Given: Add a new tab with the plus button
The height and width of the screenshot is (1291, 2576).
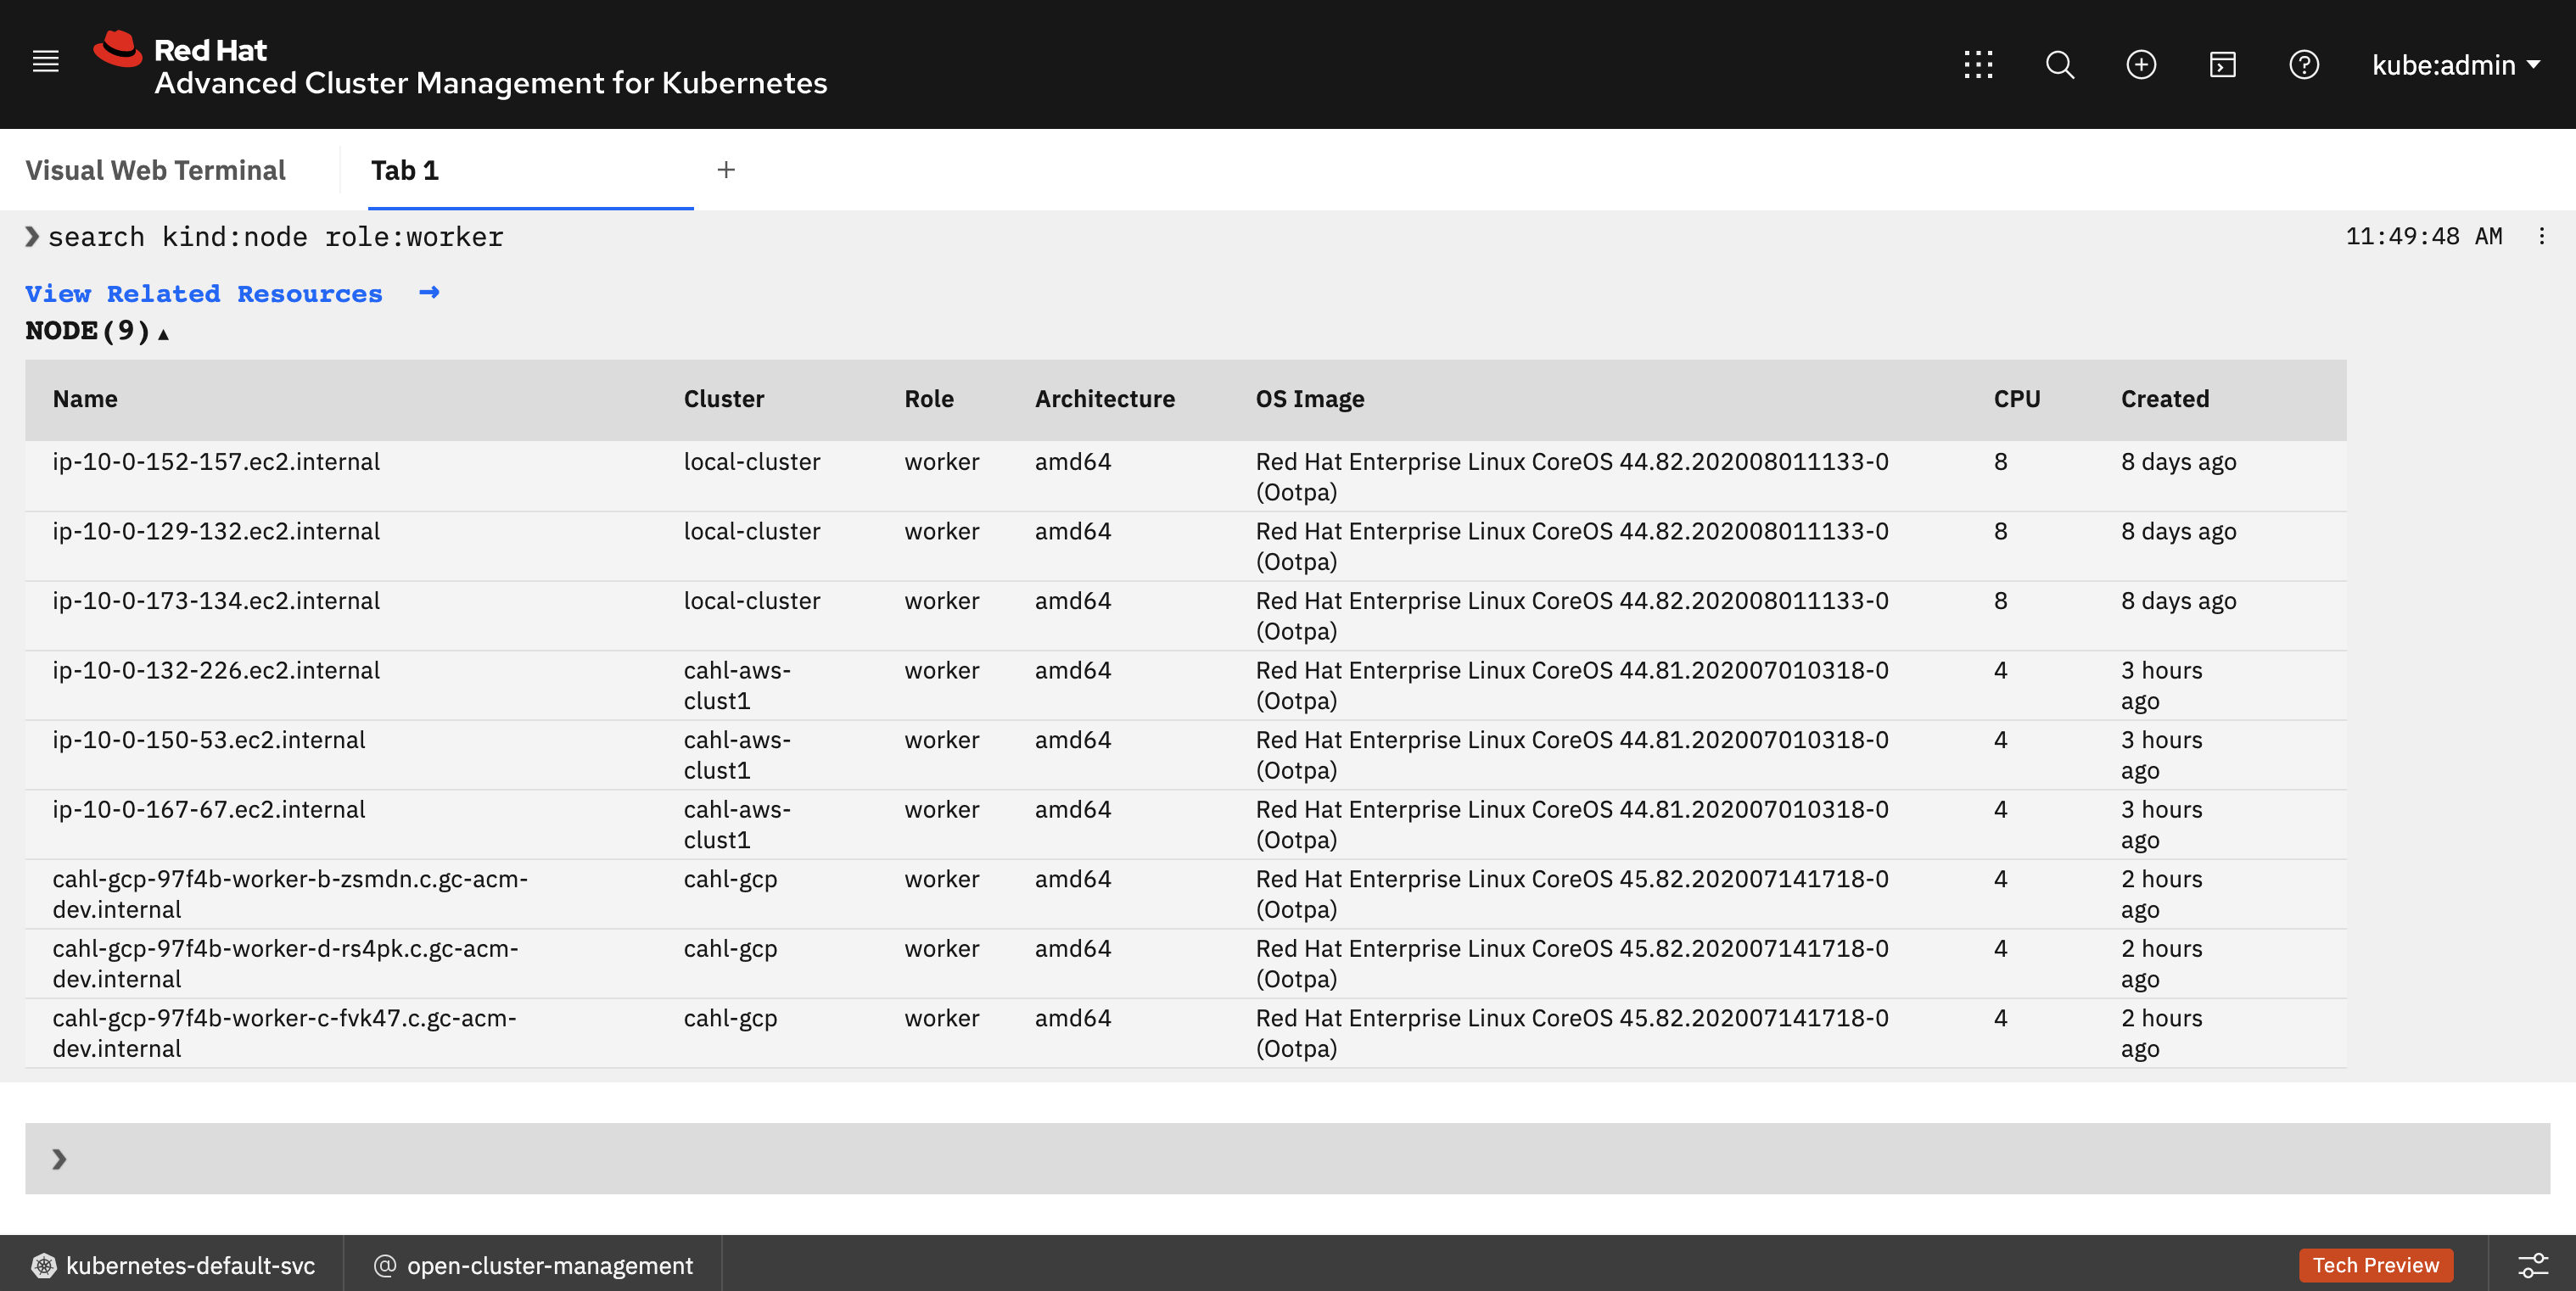Looking at the screenshot, I should [x=726, y=169].
